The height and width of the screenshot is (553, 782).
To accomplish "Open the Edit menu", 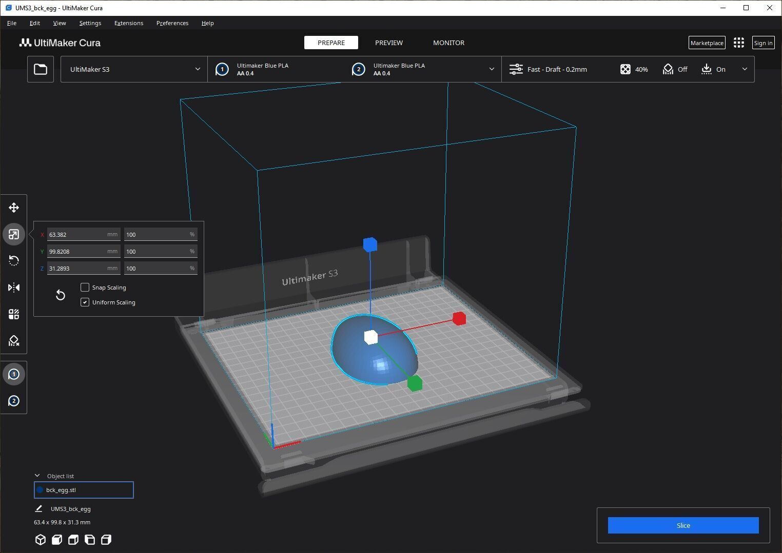I will tap(35, 23).
